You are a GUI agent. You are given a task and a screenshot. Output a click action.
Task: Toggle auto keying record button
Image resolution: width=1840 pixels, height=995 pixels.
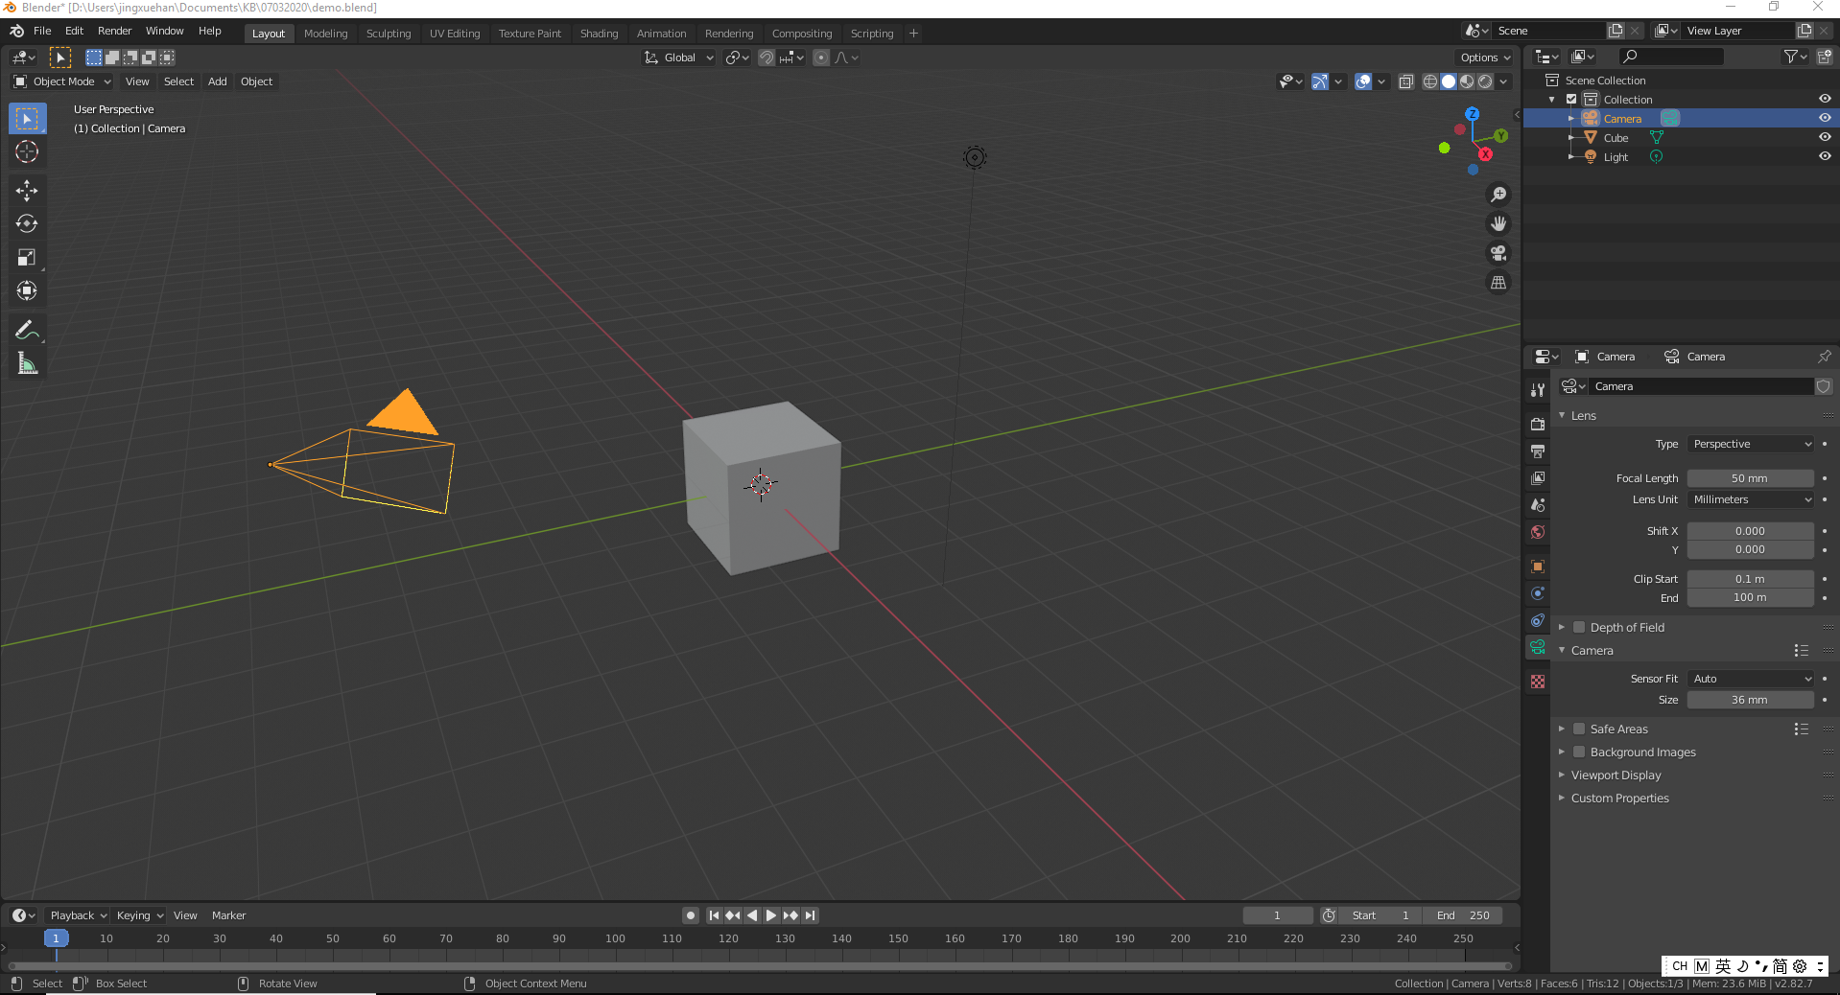click(x=691, y=915)
